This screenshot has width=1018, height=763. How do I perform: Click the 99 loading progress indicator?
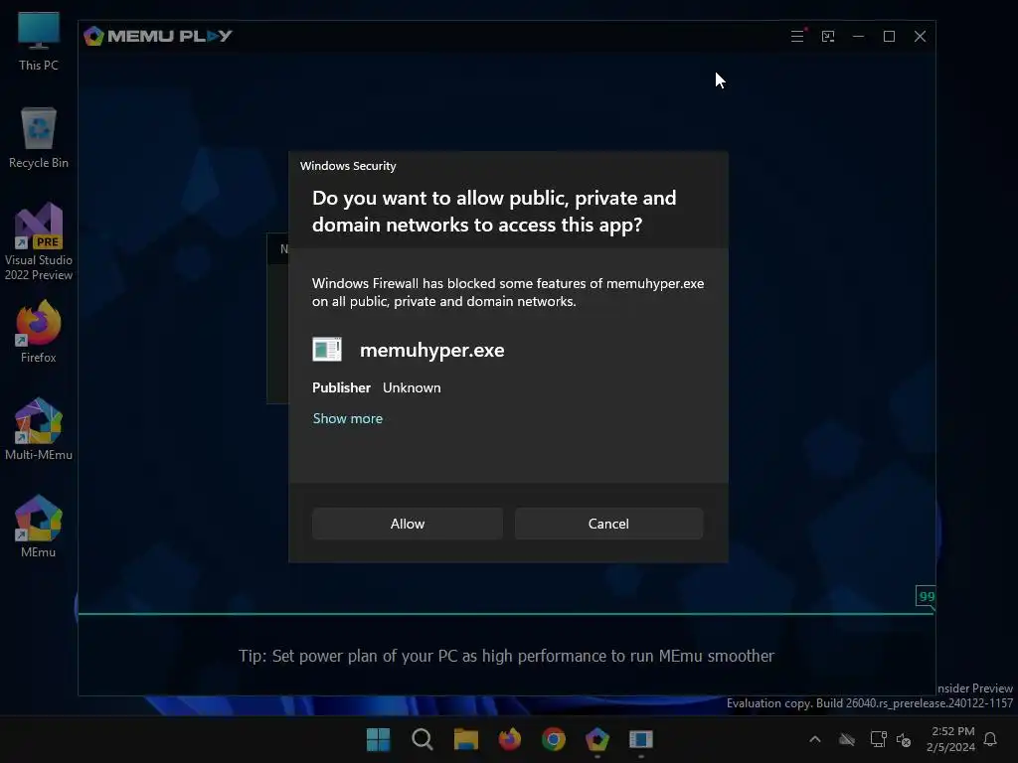click(x=927, y=596)
